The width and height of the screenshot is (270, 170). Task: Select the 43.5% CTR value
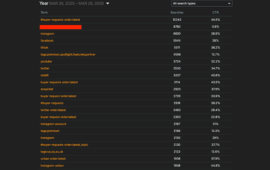coord(216,82)
